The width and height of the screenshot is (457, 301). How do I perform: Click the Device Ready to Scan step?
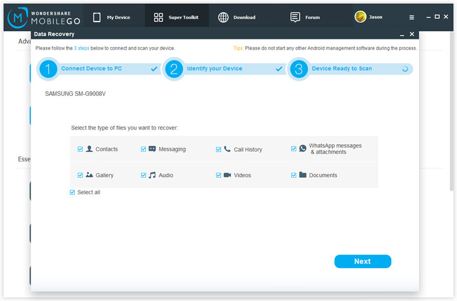342,69
